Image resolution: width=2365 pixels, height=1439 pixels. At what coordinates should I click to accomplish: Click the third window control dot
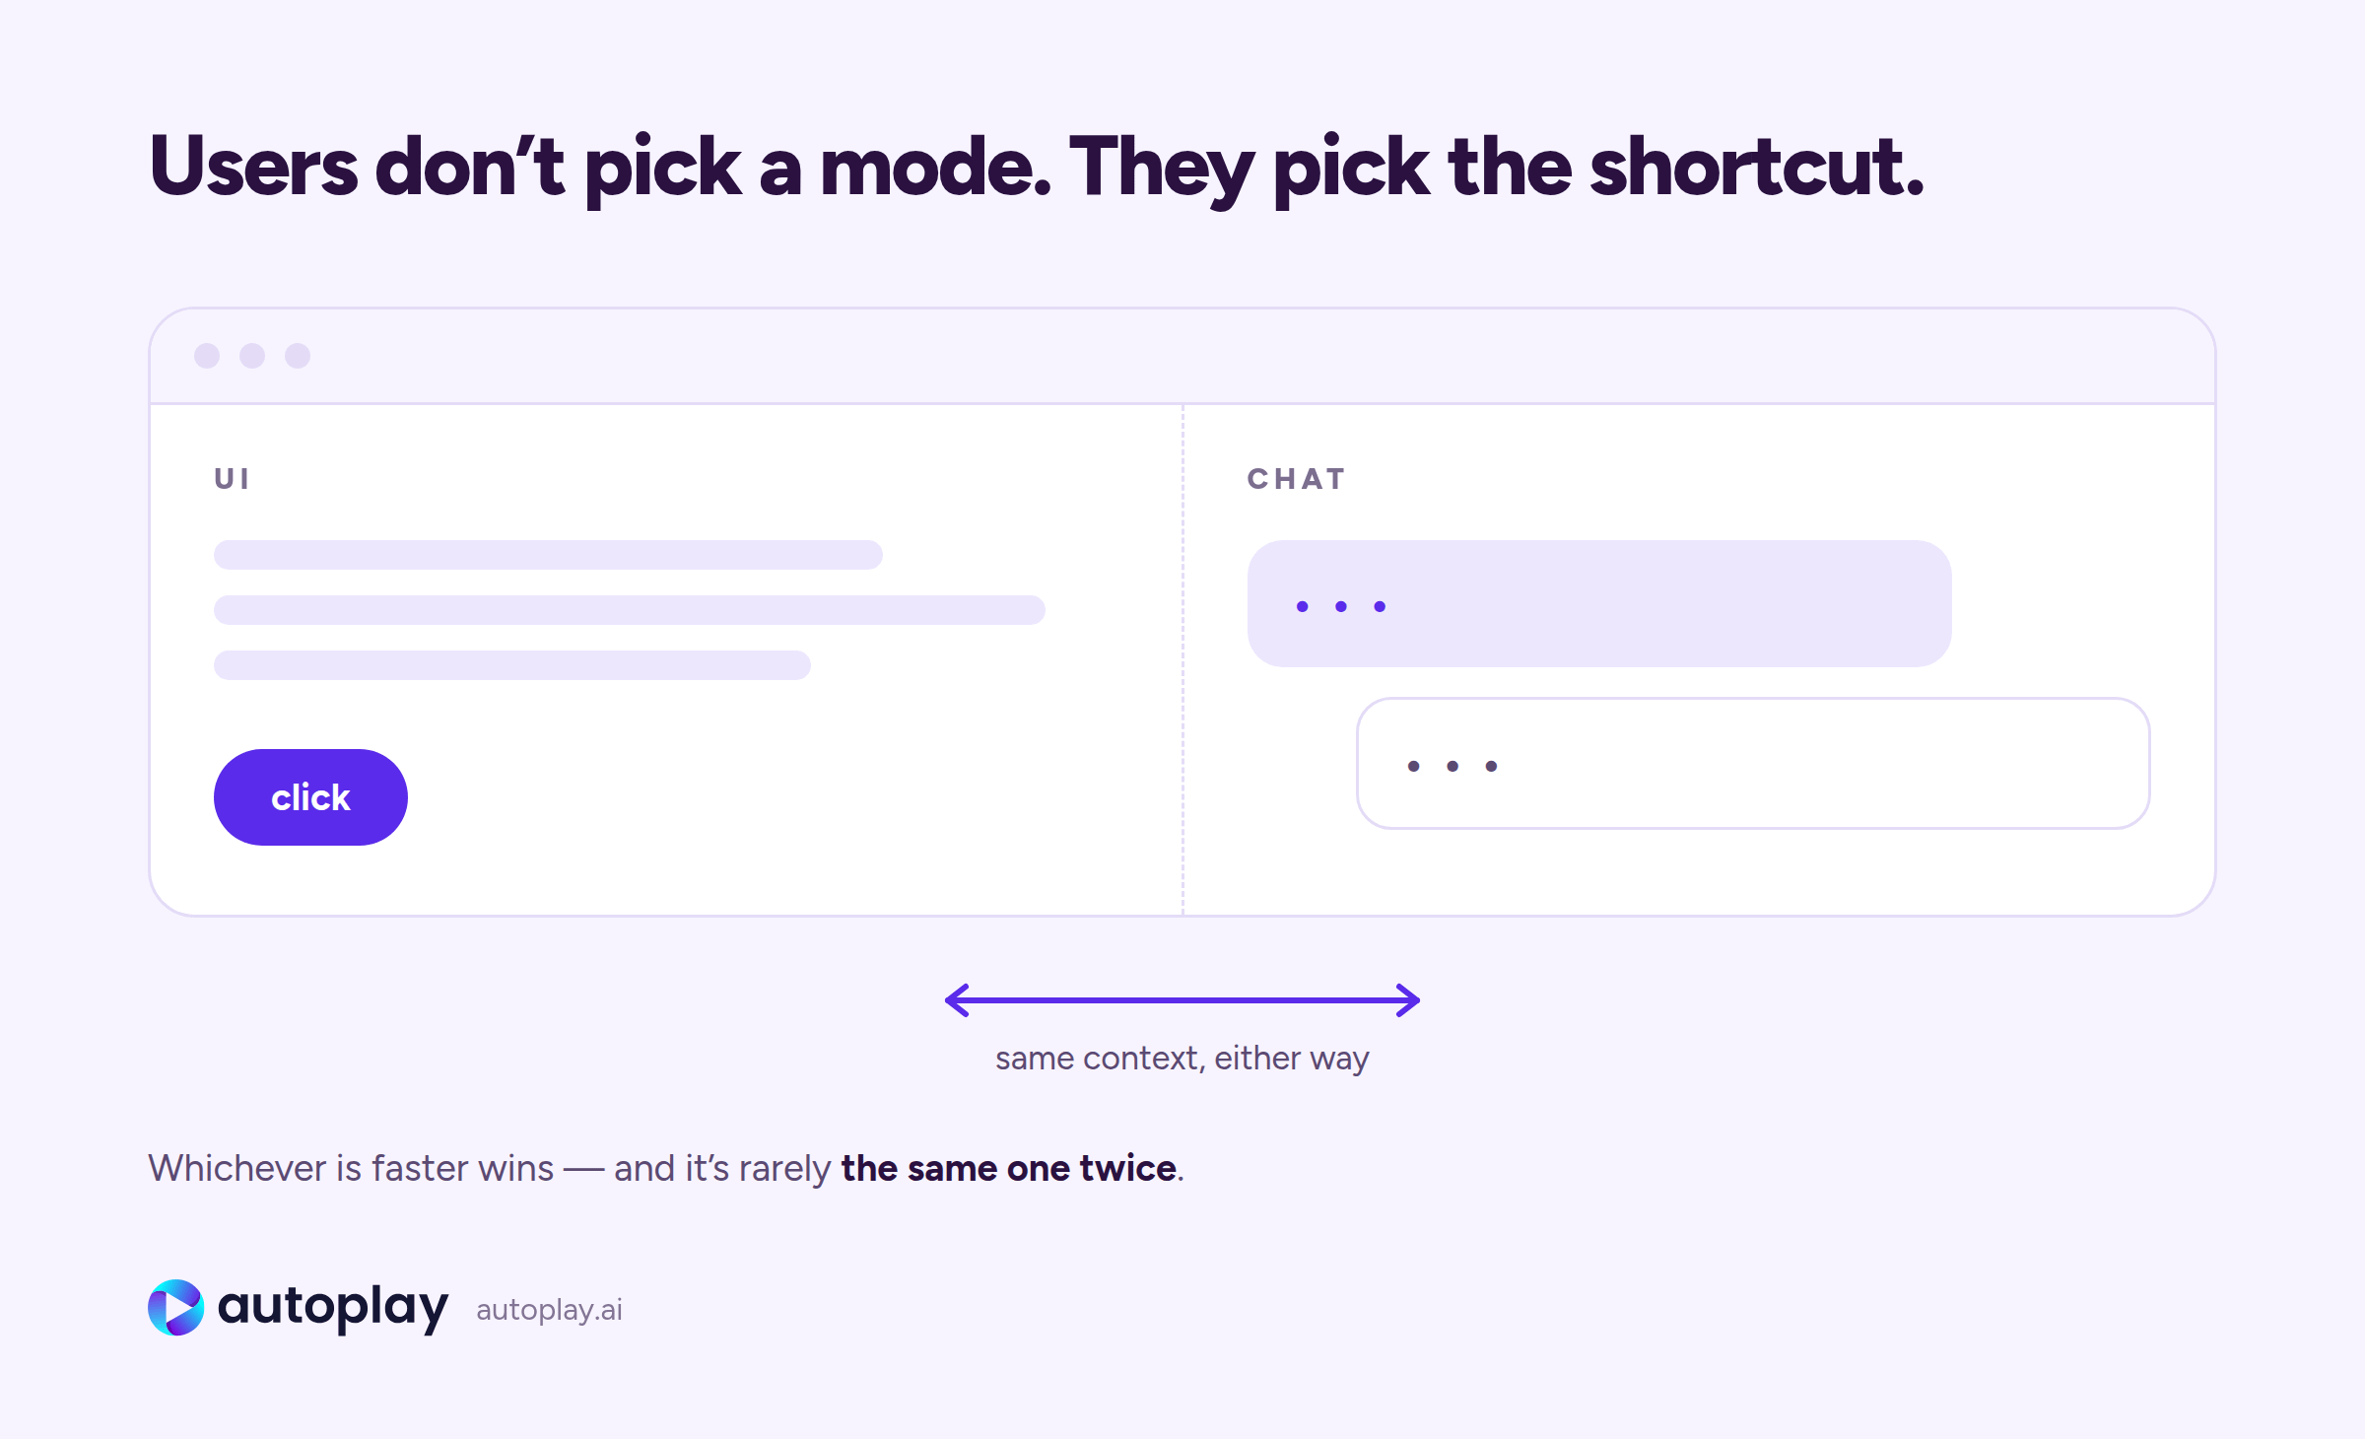(298, 356)
